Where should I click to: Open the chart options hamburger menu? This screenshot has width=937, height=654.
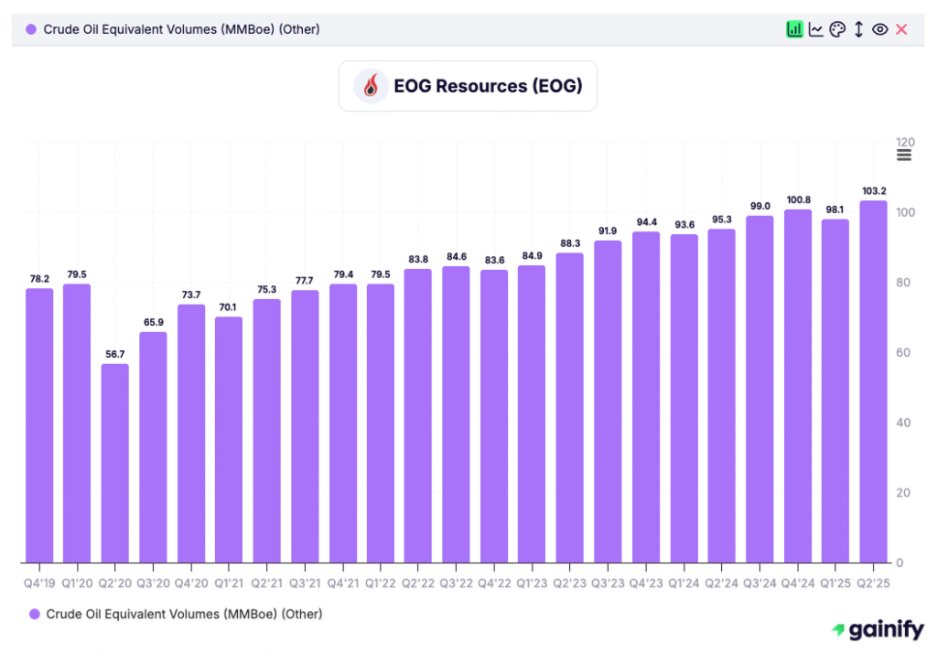(904, 154)
